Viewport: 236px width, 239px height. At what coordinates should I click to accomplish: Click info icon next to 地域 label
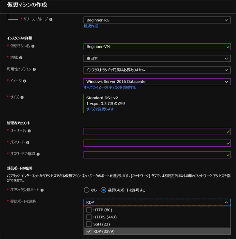pos(21,58)
